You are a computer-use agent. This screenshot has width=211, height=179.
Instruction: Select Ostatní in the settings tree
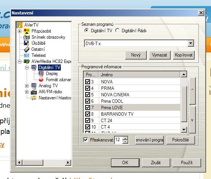click(38, 49)
